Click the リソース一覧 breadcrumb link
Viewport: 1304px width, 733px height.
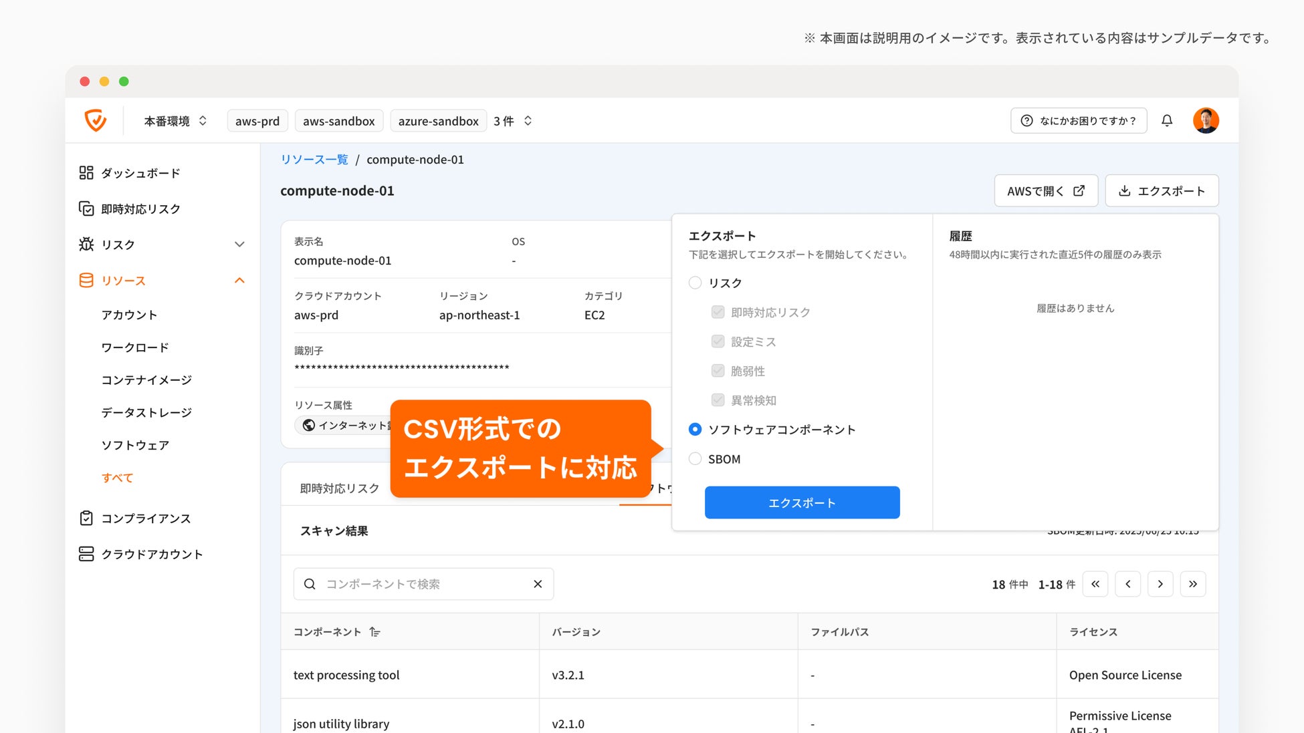point(314,160)
